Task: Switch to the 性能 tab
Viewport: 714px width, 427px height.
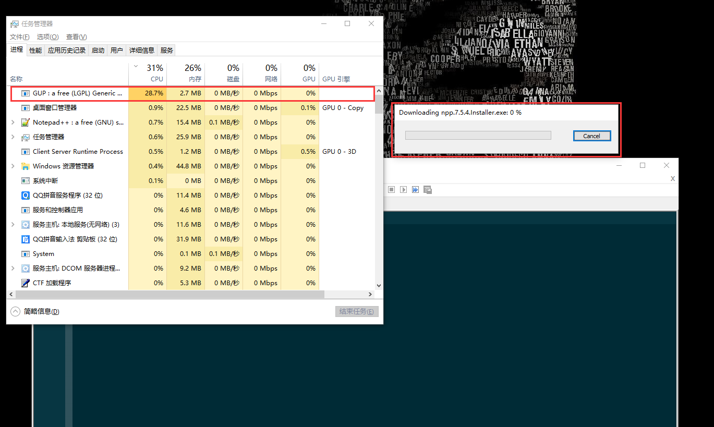Action: click(35, 51)
